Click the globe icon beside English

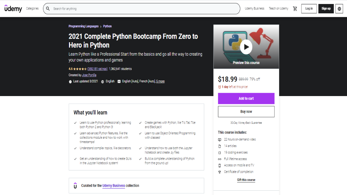point(102,82)
